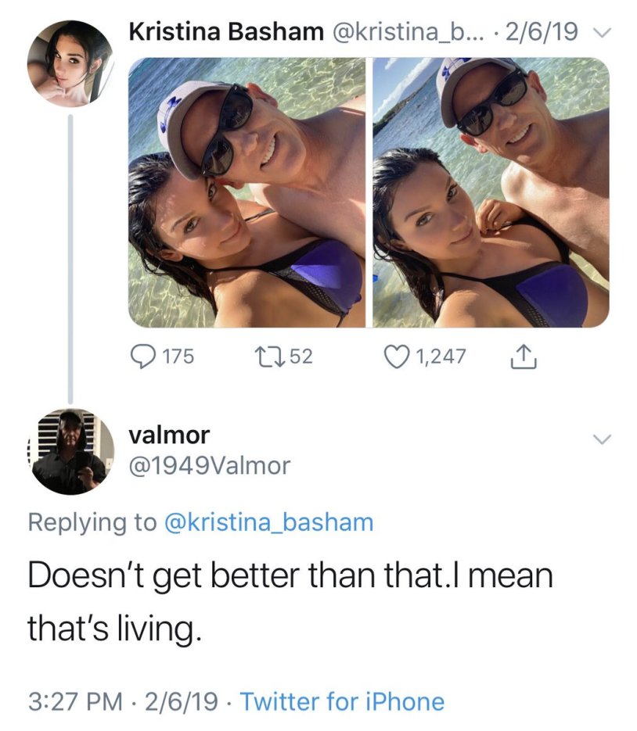The height and width of the screenshot is (731, 637).
Task: Click the 2/6/19 date on the original tweet
Action: 542,32
